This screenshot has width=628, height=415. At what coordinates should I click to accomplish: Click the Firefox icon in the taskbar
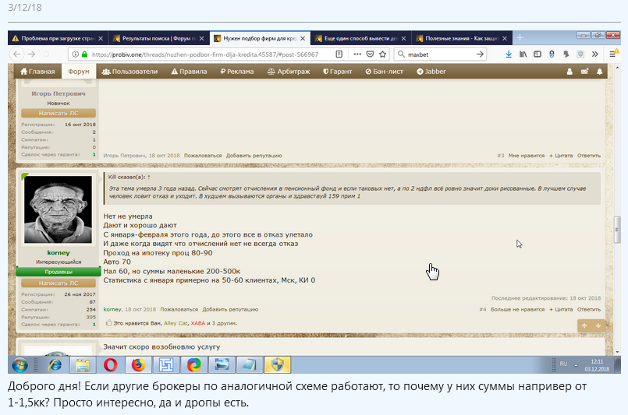click(x=138, y=364)
